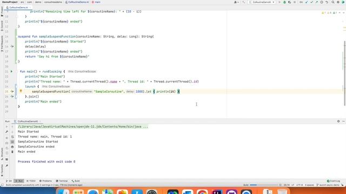Open the TODO tool window button
This screenshot has height=194, width=346.
point(31,181)
